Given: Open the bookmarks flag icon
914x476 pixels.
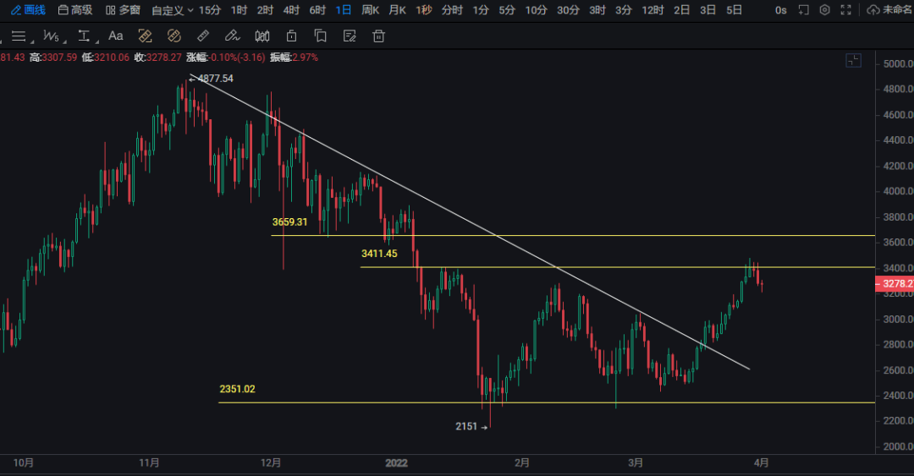Looking at the screenshot, I should (x=320, y=36).
